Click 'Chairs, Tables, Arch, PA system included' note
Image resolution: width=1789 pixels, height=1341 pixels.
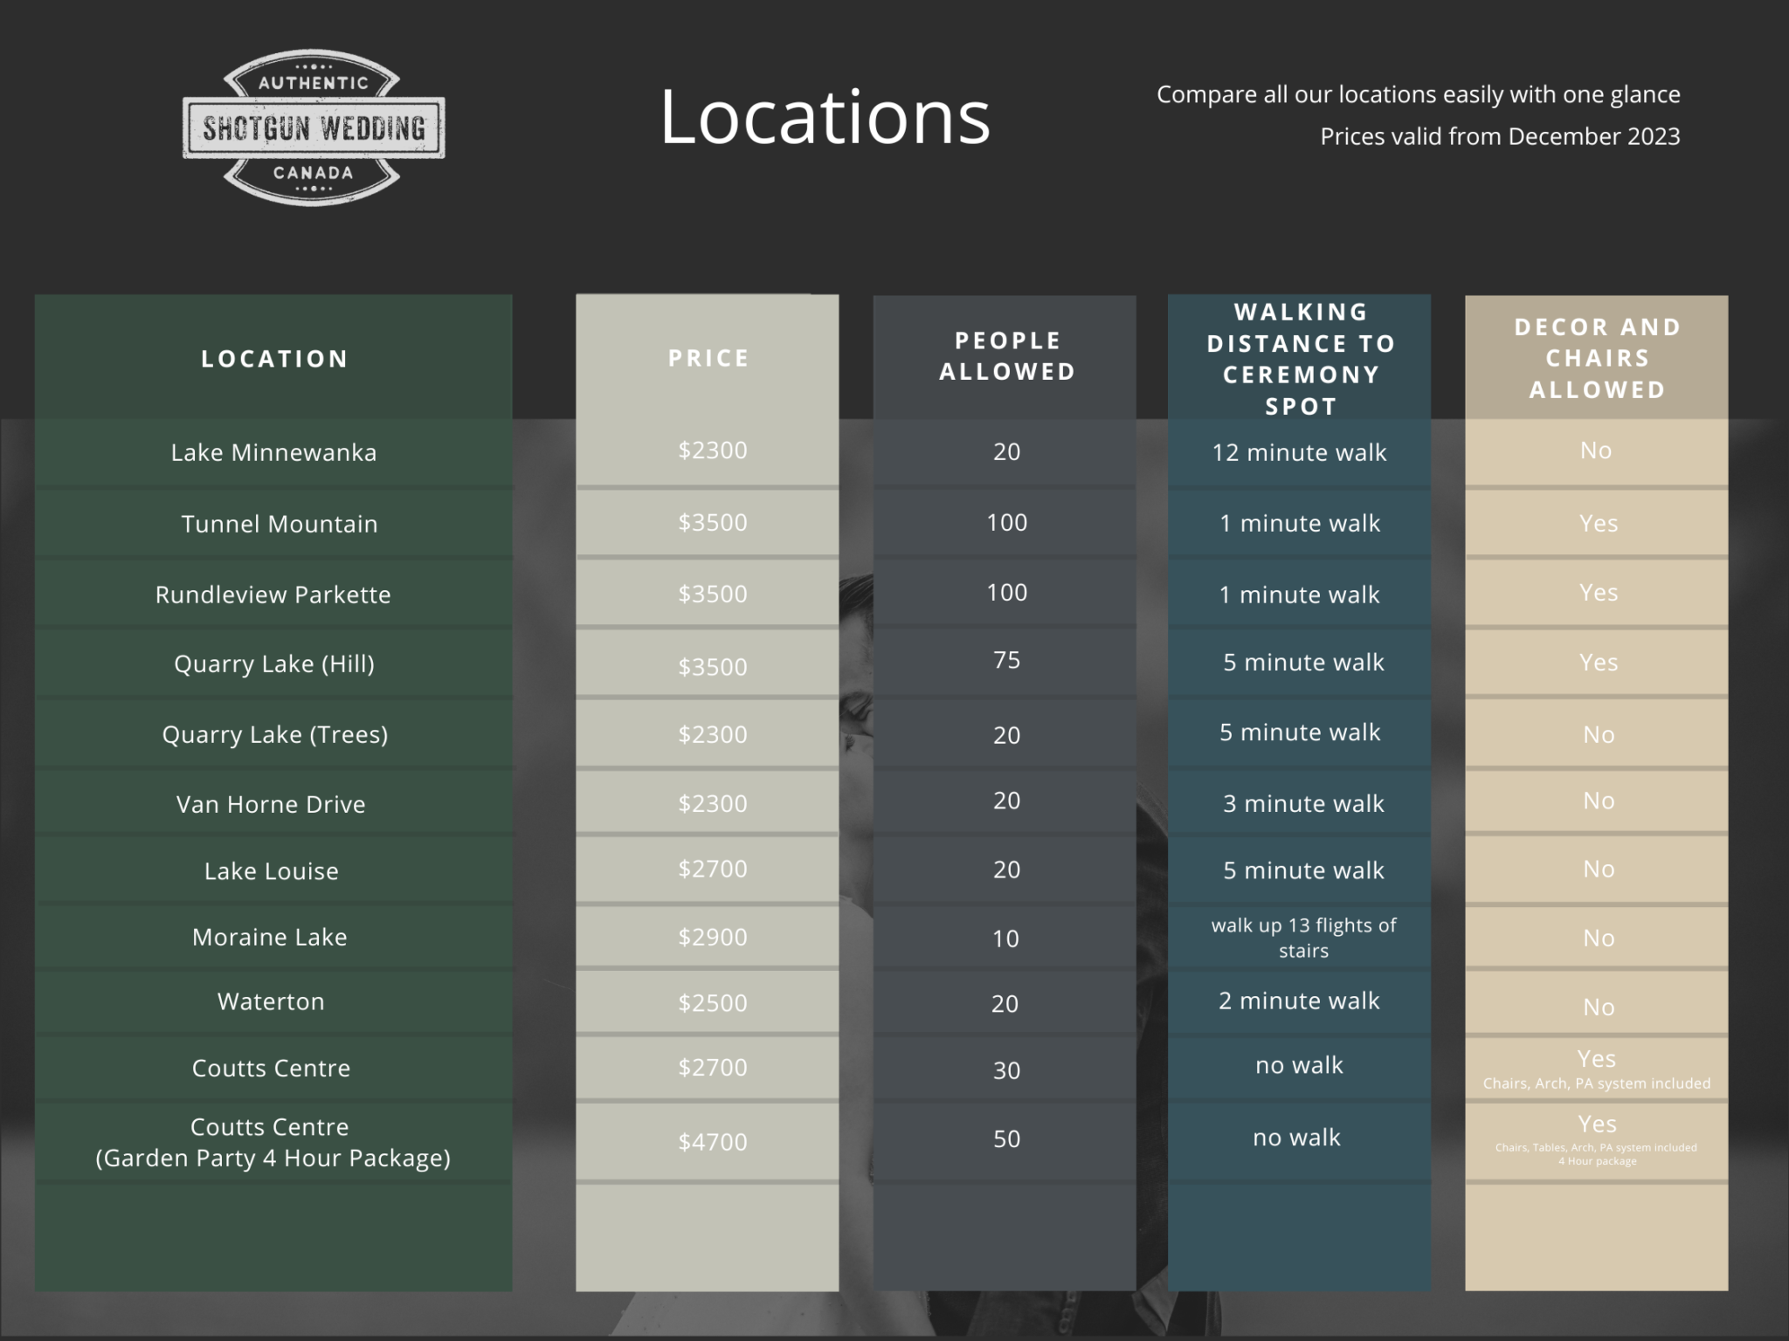click(1597, 1148)
